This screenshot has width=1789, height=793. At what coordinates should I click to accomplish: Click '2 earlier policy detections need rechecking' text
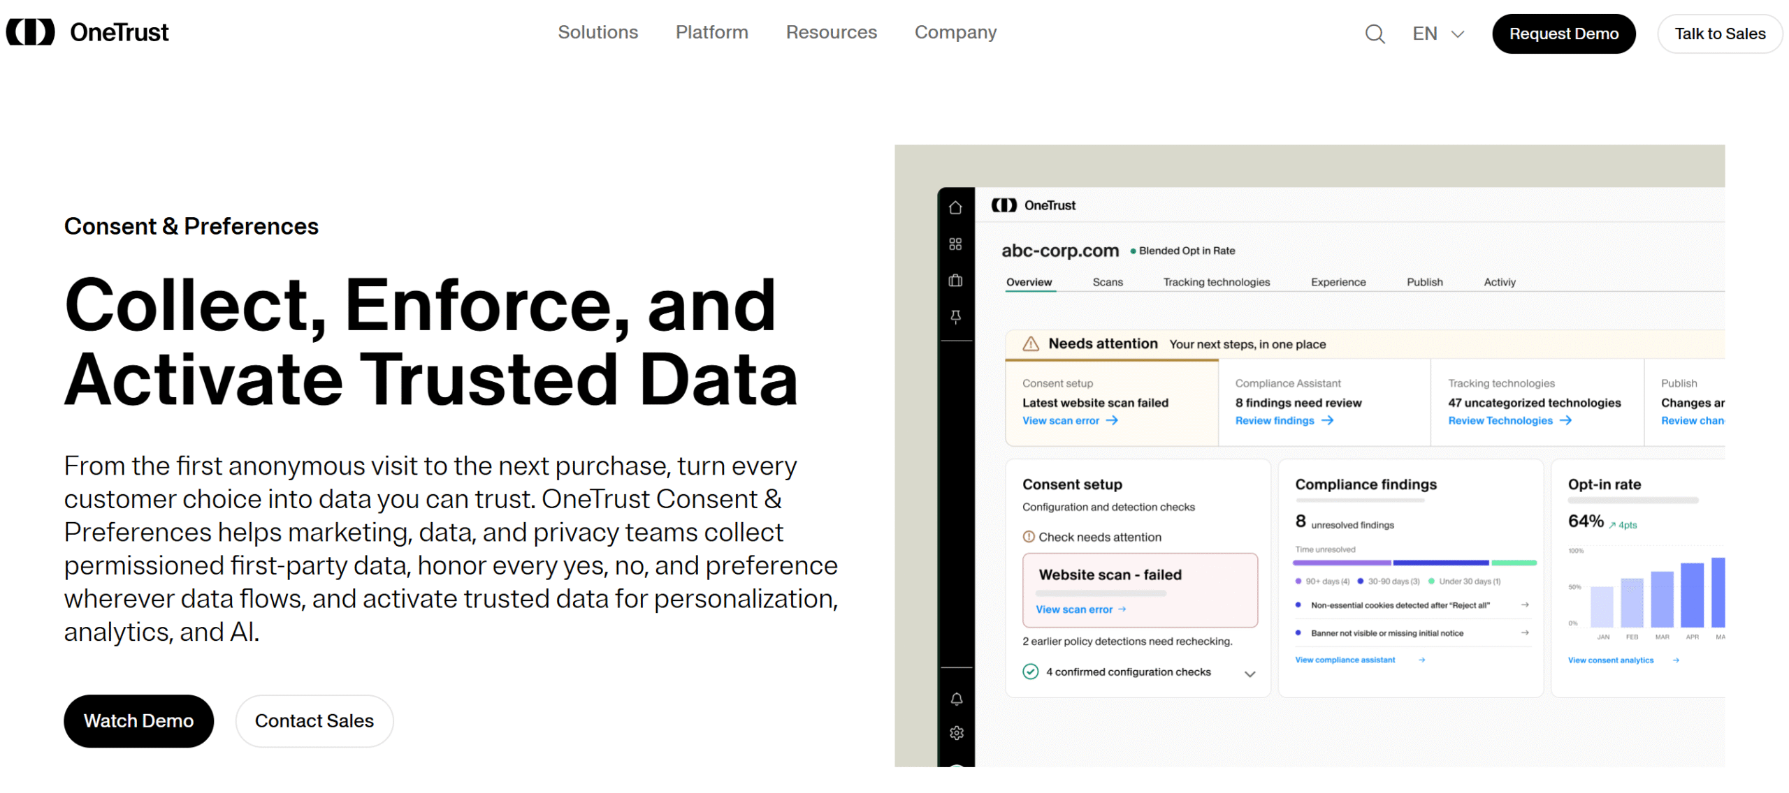(1127, 641)
